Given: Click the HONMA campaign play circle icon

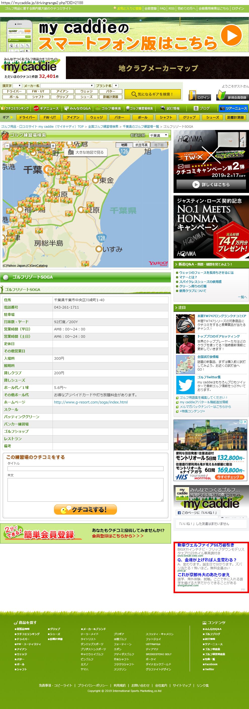Looking at the screenshot, I should (196, 184).
